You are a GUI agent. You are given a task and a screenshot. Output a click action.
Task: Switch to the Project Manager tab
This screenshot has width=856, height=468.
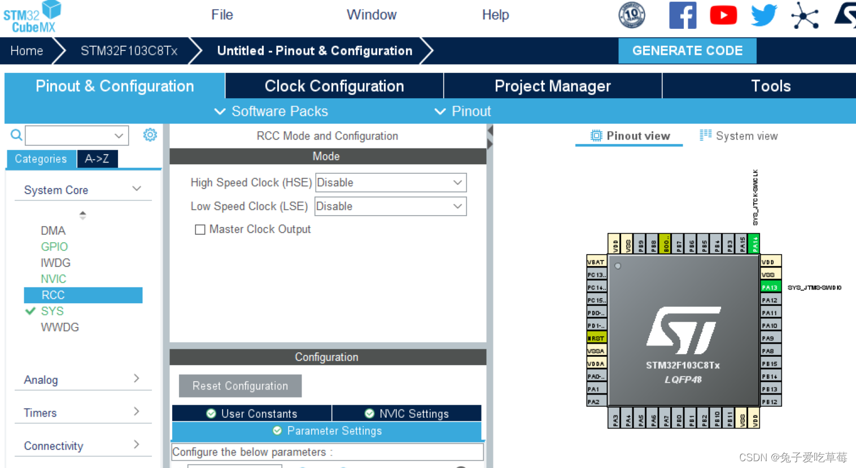click(553, 86)
